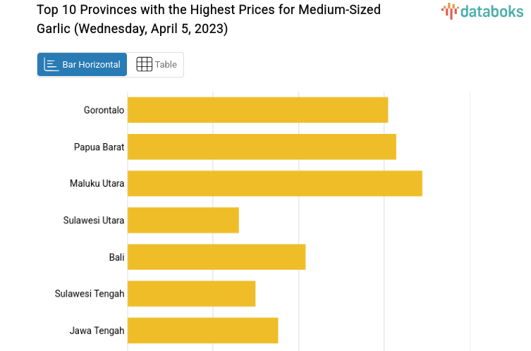This screenshot has width=531, height=351.
Task: Click the Sulawesi Tengah bar
Action: tap(191, 293)
